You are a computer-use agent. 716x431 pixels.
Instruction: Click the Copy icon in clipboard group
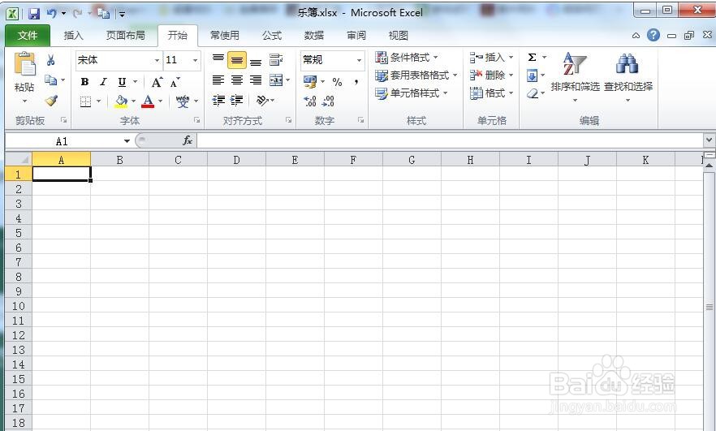(x=50, y=80)
